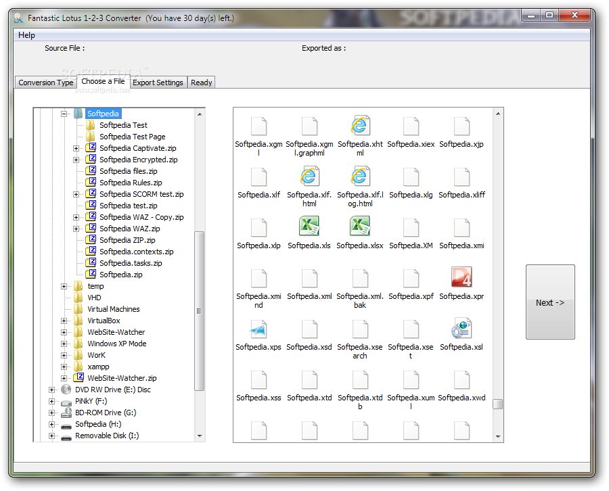Switch to the Export Settings tab
This screenshot has width=609, height=491.
pos(158,83)
